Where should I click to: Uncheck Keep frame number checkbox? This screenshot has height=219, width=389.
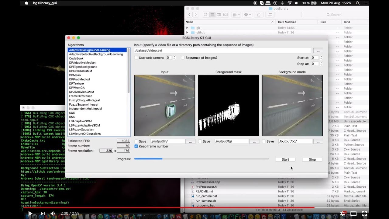(x=136, y=146)
